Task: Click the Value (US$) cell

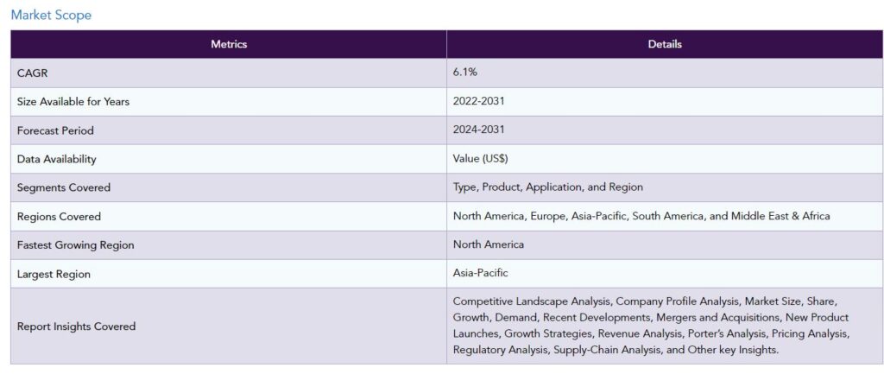Action: pyautogui.click(x=480, y=159)
